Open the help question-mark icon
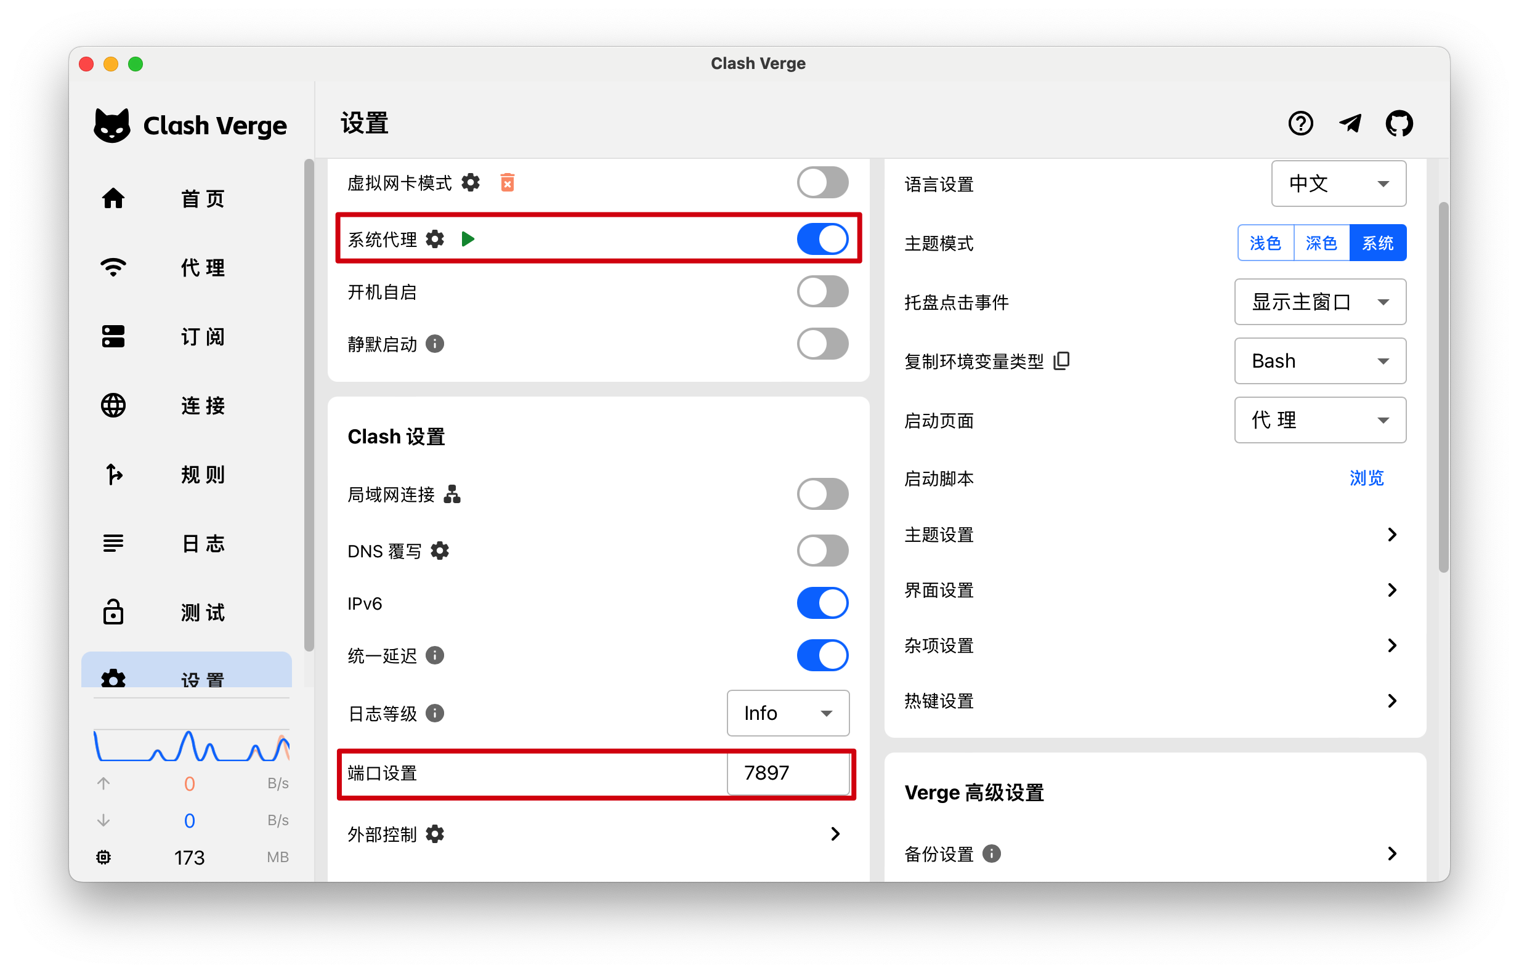 point(1300,124)
